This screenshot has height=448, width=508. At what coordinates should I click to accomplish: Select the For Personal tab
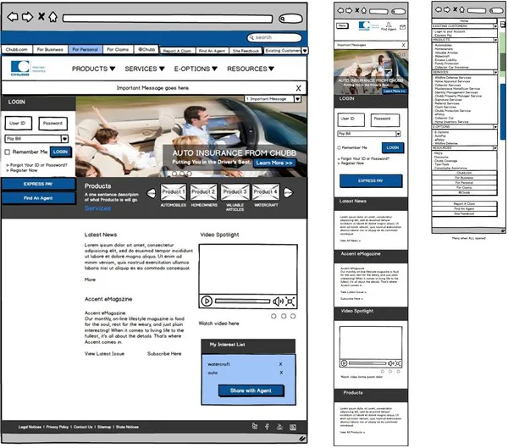[86, 49]
